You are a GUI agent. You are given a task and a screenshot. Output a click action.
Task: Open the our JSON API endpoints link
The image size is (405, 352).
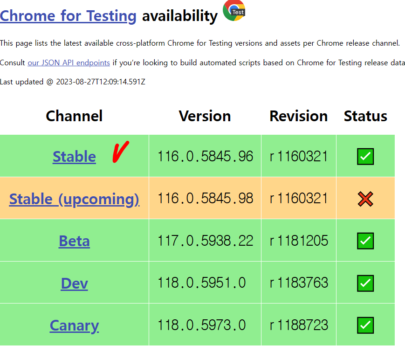click(x=69, y=63)
